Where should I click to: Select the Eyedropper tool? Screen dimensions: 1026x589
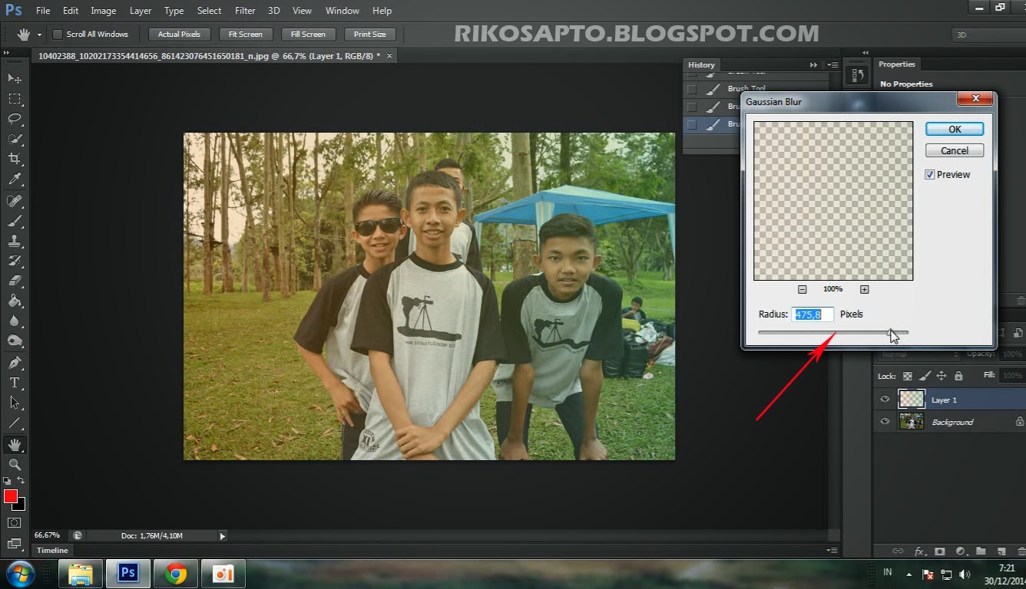click(15, 179)
